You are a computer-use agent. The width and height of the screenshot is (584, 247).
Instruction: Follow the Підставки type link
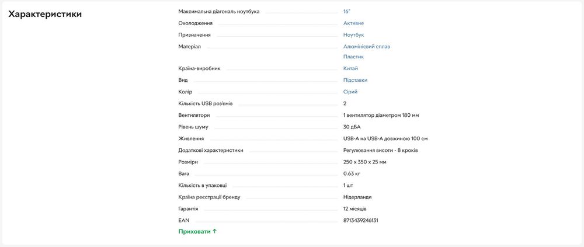tap(355, 80)
